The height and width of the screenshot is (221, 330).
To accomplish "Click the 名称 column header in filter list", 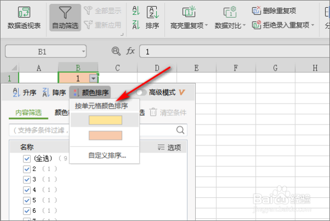I will pos(27,147).
